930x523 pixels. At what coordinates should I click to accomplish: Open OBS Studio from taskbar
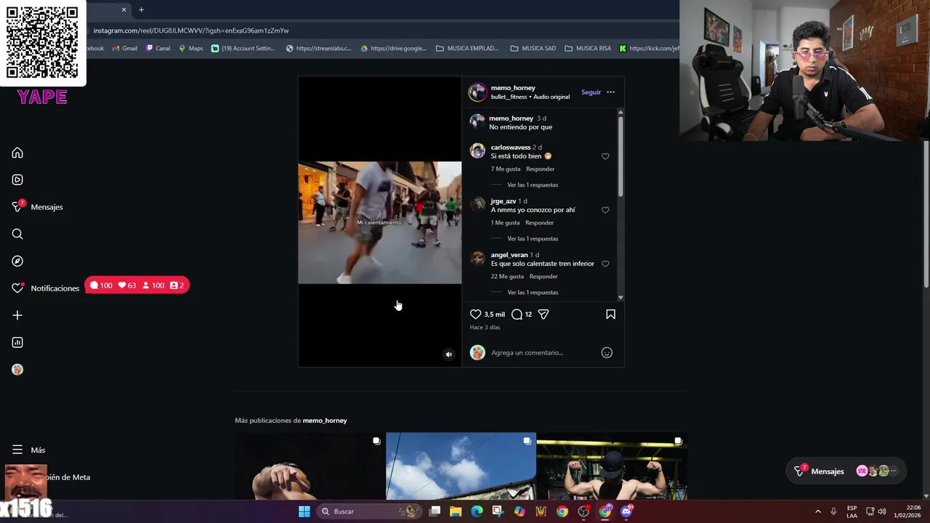point(583,511)
